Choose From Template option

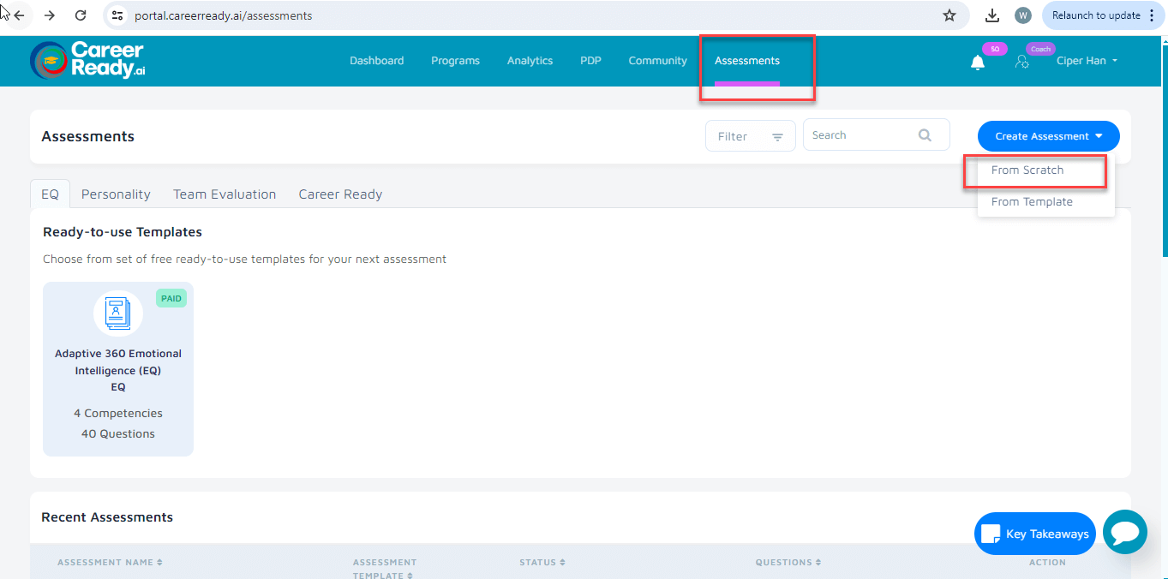(1032, 202)
